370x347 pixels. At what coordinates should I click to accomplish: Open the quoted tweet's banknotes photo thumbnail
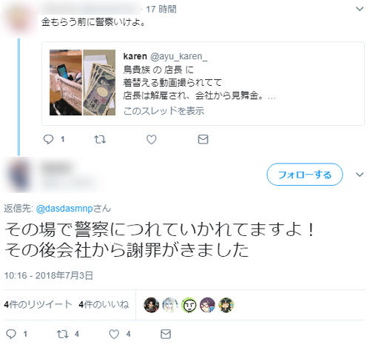pyautogui.click(x=99, y=82)
